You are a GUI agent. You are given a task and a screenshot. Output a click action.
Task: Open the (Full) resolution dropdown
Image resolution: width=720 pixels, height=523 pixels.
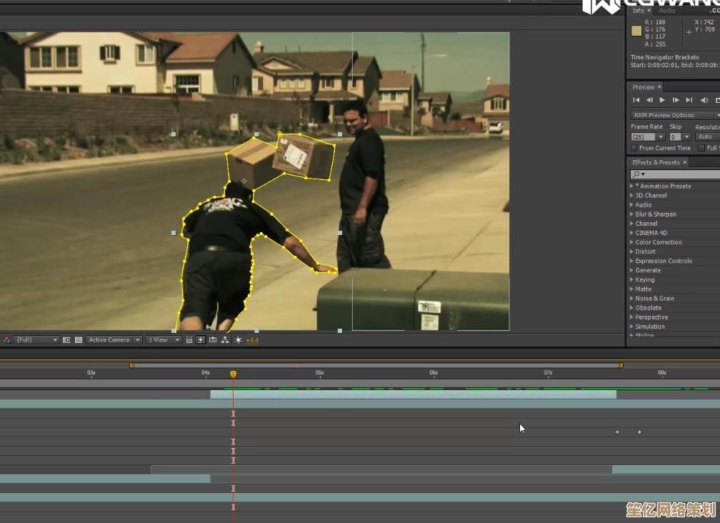pyautogui.click(x=36, y=340)
